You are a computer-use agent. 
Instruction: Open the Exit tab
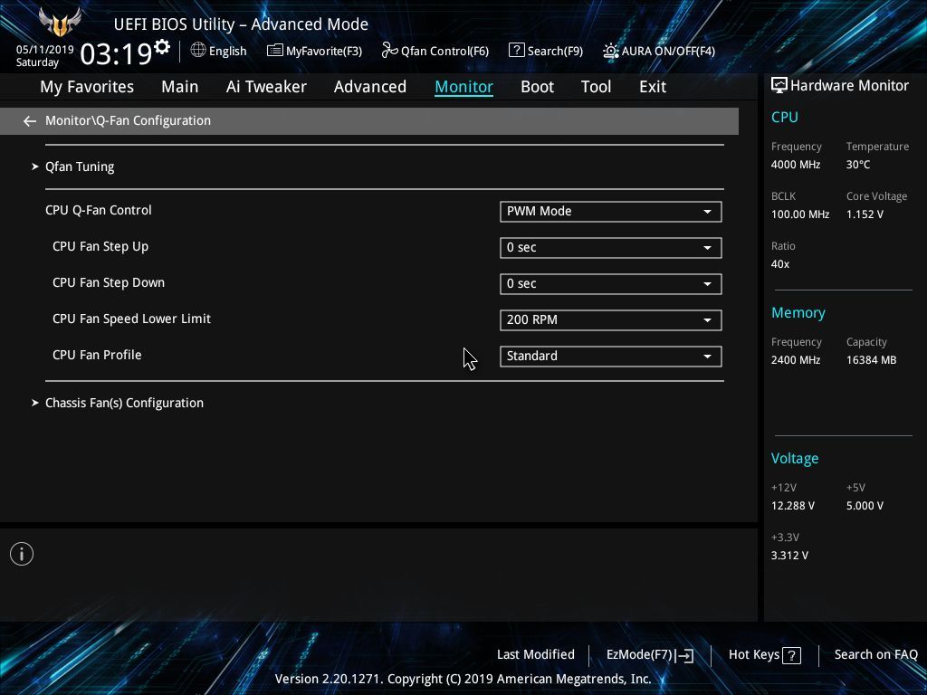click(653, 87)
